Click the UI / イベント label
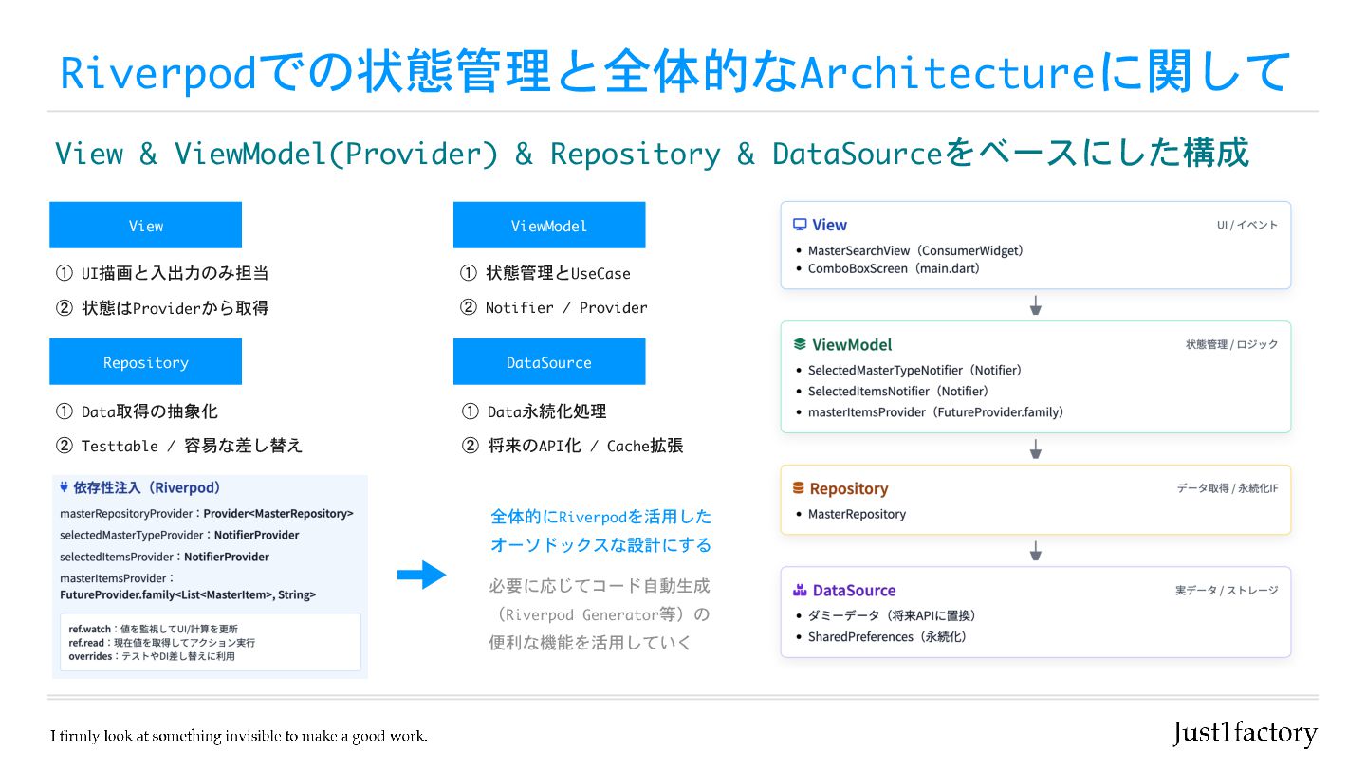The height and width of the screenshot is (768, 1366). (x=1247, y=226)
